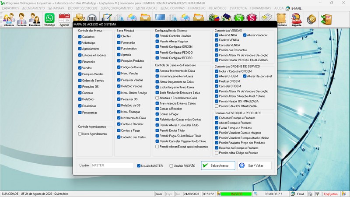Click the MAPA DE ACESSO AO SISTEMA title bar
The height and width of the screenshot is (197, 350).
pyautogui.click(x=175, y=25)
